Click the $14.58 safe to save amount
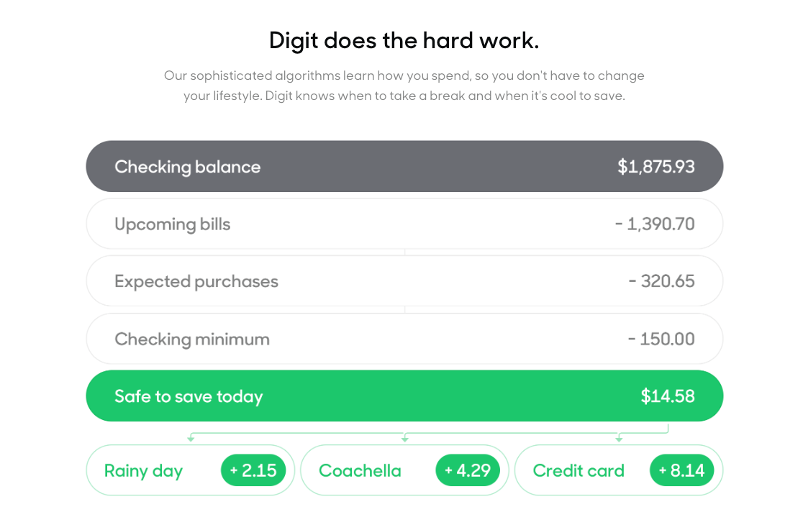Image resolution: width=803 pixels, height=512 pixels. point(668,396)
